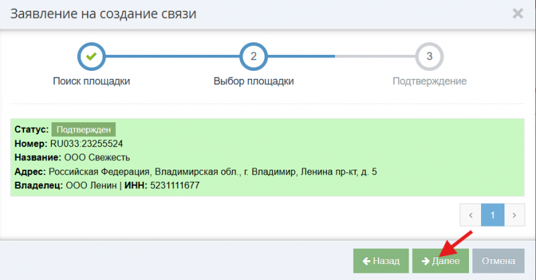Image resolution: width=536 pixels, height=280 pixels.
Task: Go to next page with right chevron
Action: click(514, 215)
